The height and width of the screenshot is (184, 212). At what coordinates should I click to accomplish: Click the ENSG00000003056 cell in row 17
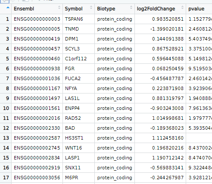pos(37,178)
